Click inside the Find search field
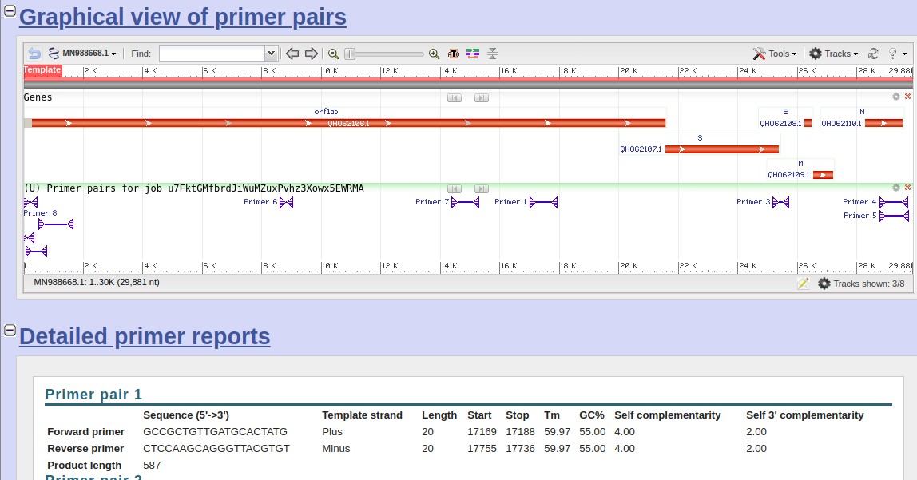The width and height of the screenshot is (917, 480). (212, 54)
